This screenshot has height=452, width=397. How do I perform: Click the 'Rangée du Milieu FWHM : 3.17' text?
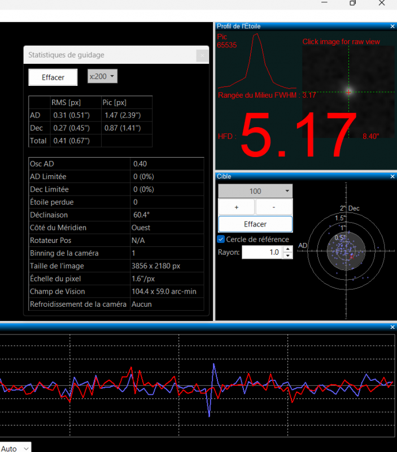click(x=267, y=95)
